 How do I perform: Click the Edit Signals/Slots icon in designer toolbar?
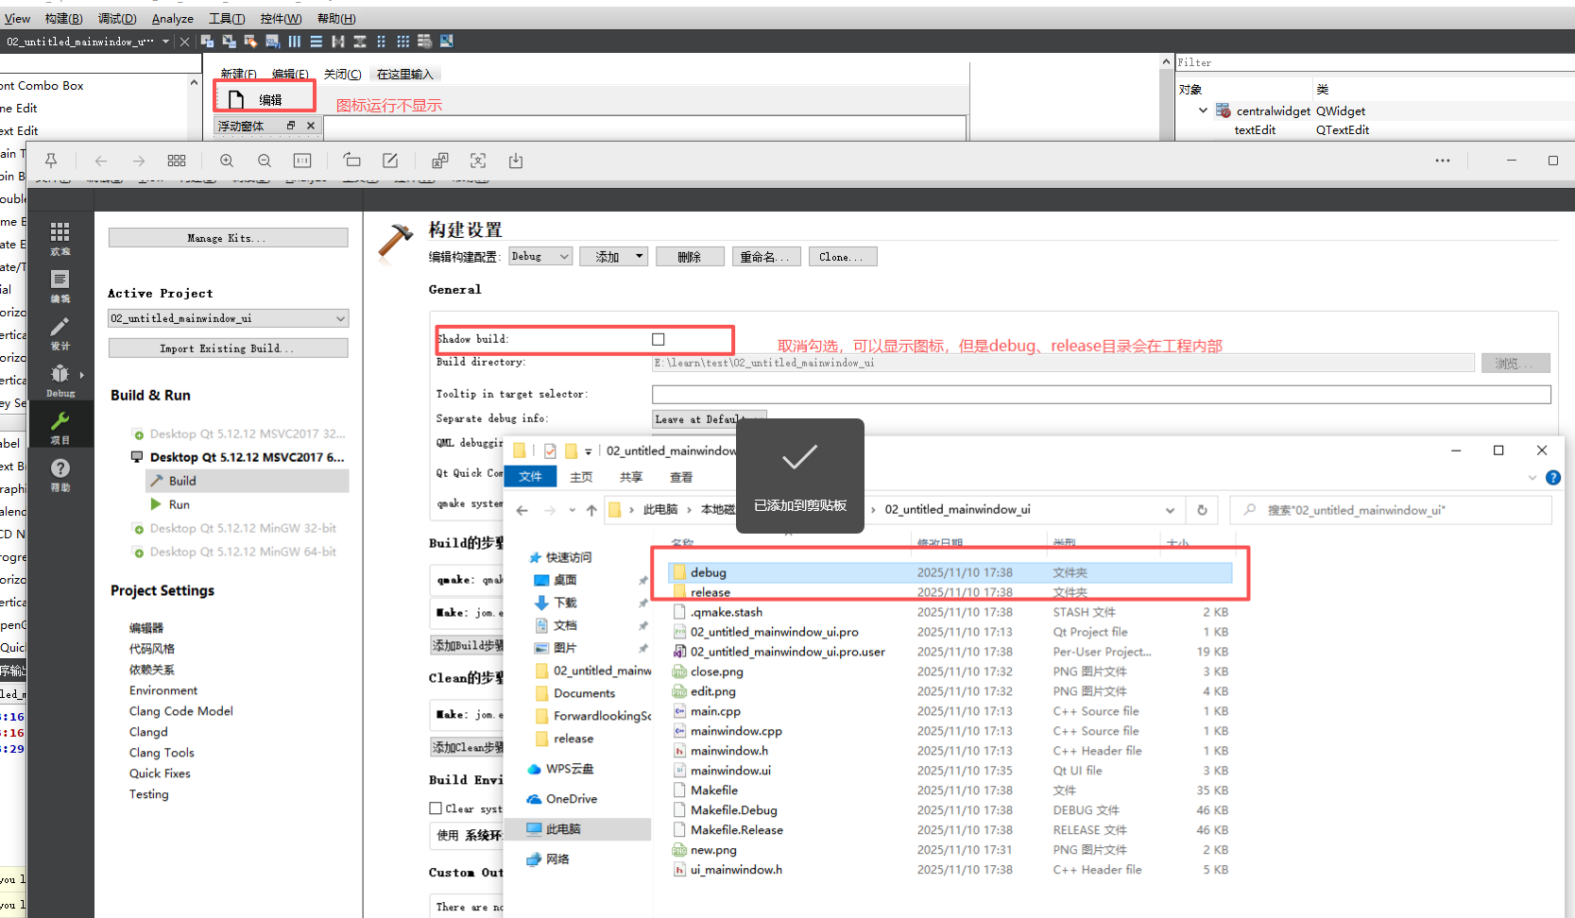click(x=229, y=42)
